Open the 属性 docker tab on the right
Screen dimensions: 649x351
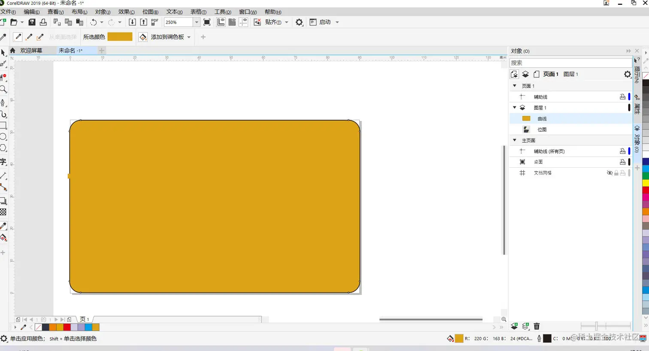pyautogui.click(x=637, y=105)
